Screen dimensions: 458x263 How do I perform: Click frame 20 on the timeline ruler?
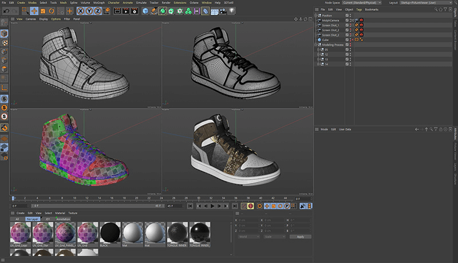136,198
